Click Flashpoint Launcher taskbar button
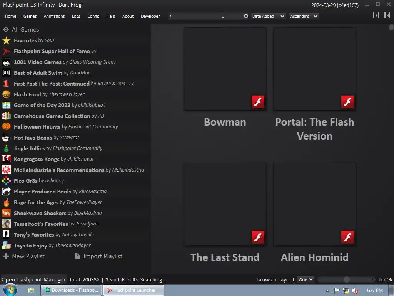The image size is (394, 296). click(x=134, y=290)
